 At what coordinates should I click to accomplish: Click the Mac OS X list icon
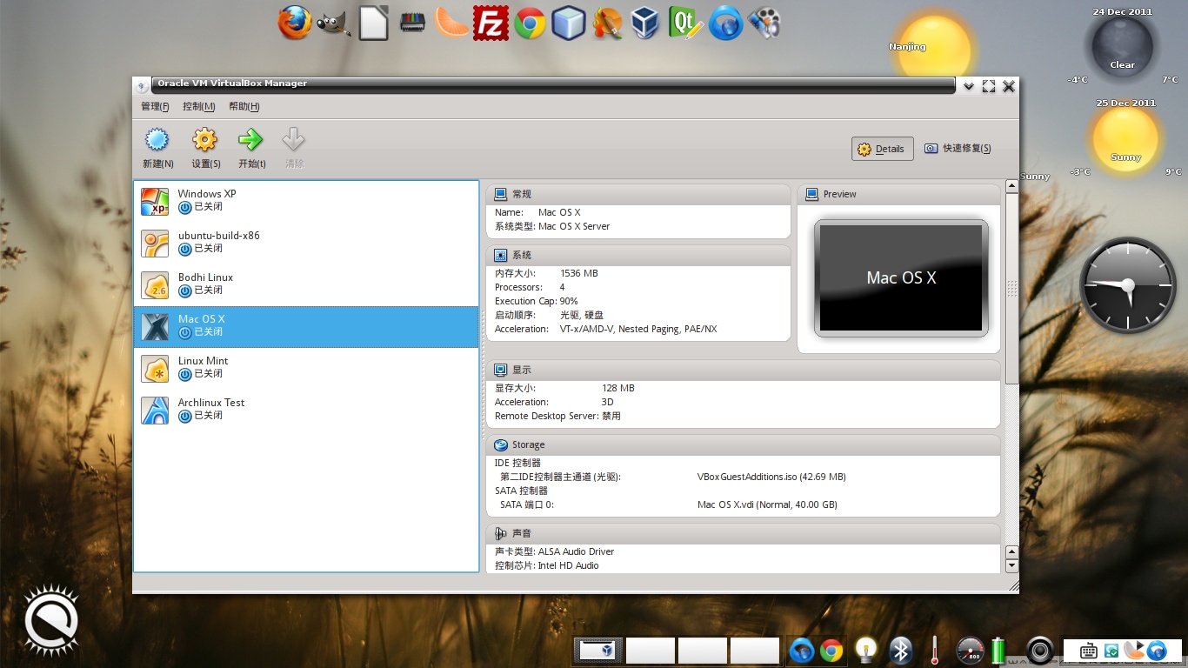click(155, 326)
